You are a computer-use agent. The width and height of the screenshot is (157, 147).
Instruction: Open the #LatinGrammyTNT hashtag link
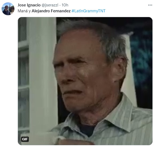click(88, 11)
